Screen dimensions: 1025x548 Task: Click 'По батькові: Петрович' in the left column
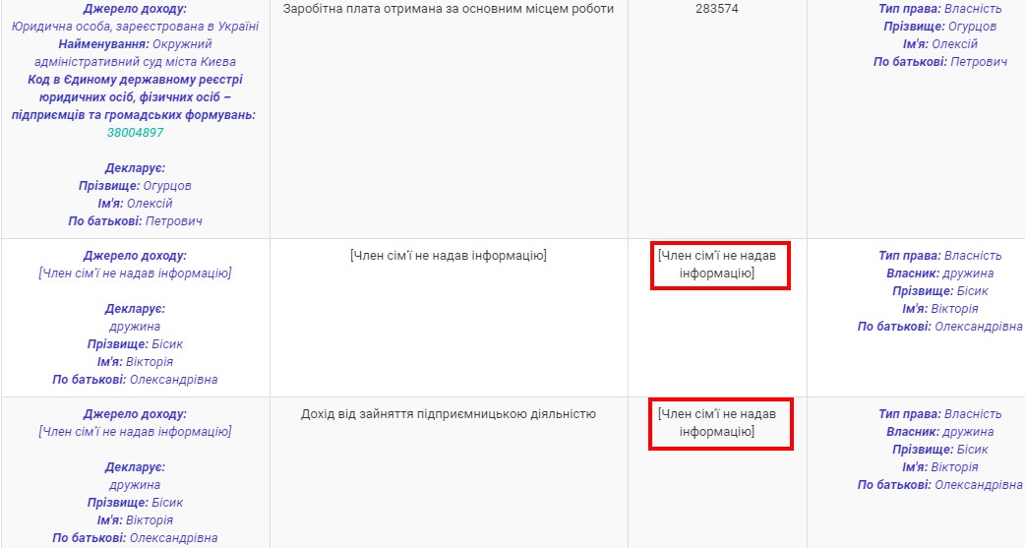[x=135, y=221]
